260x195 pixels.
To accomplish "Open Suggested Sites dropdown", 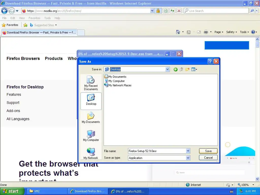I will click(43, 25).
